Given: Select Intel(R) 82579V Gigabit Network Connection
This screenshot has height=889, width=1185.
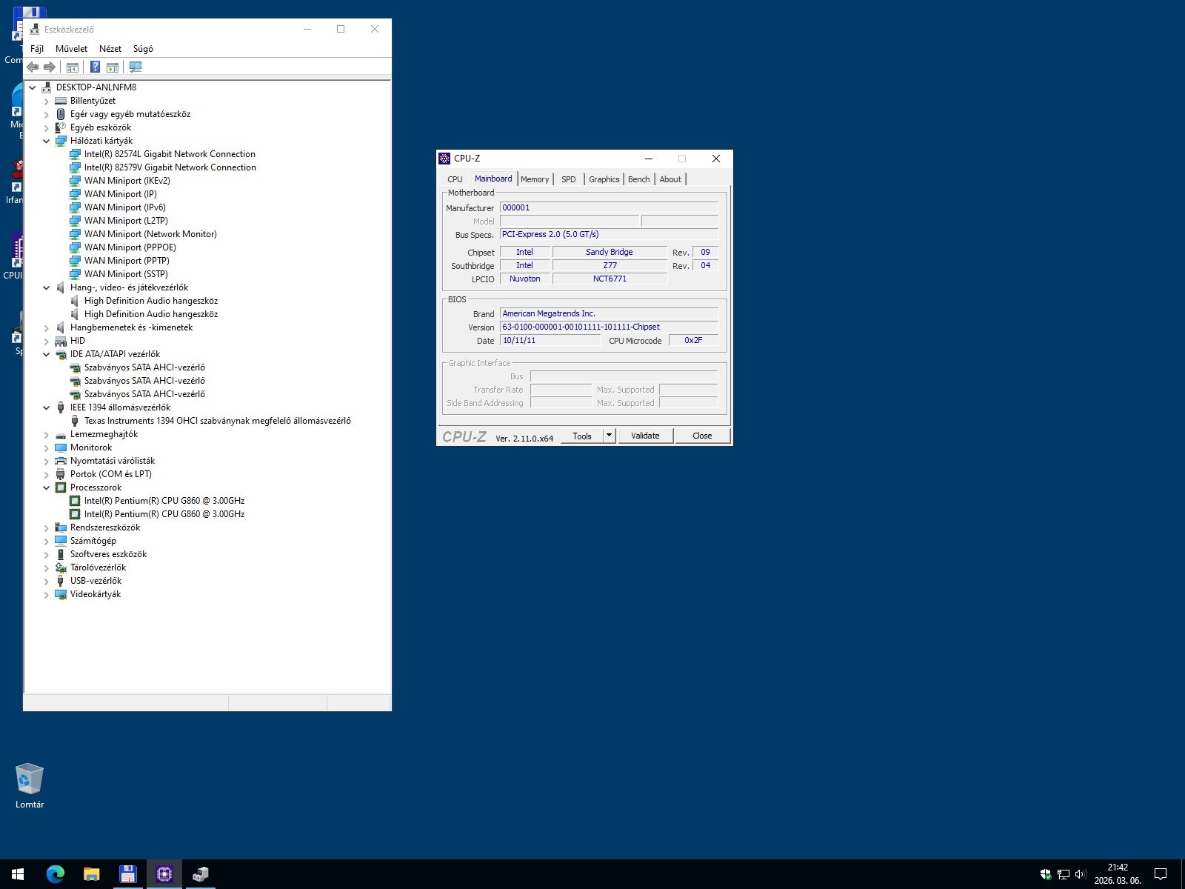Looking at the screenshot, I should [x=170, y=167].
